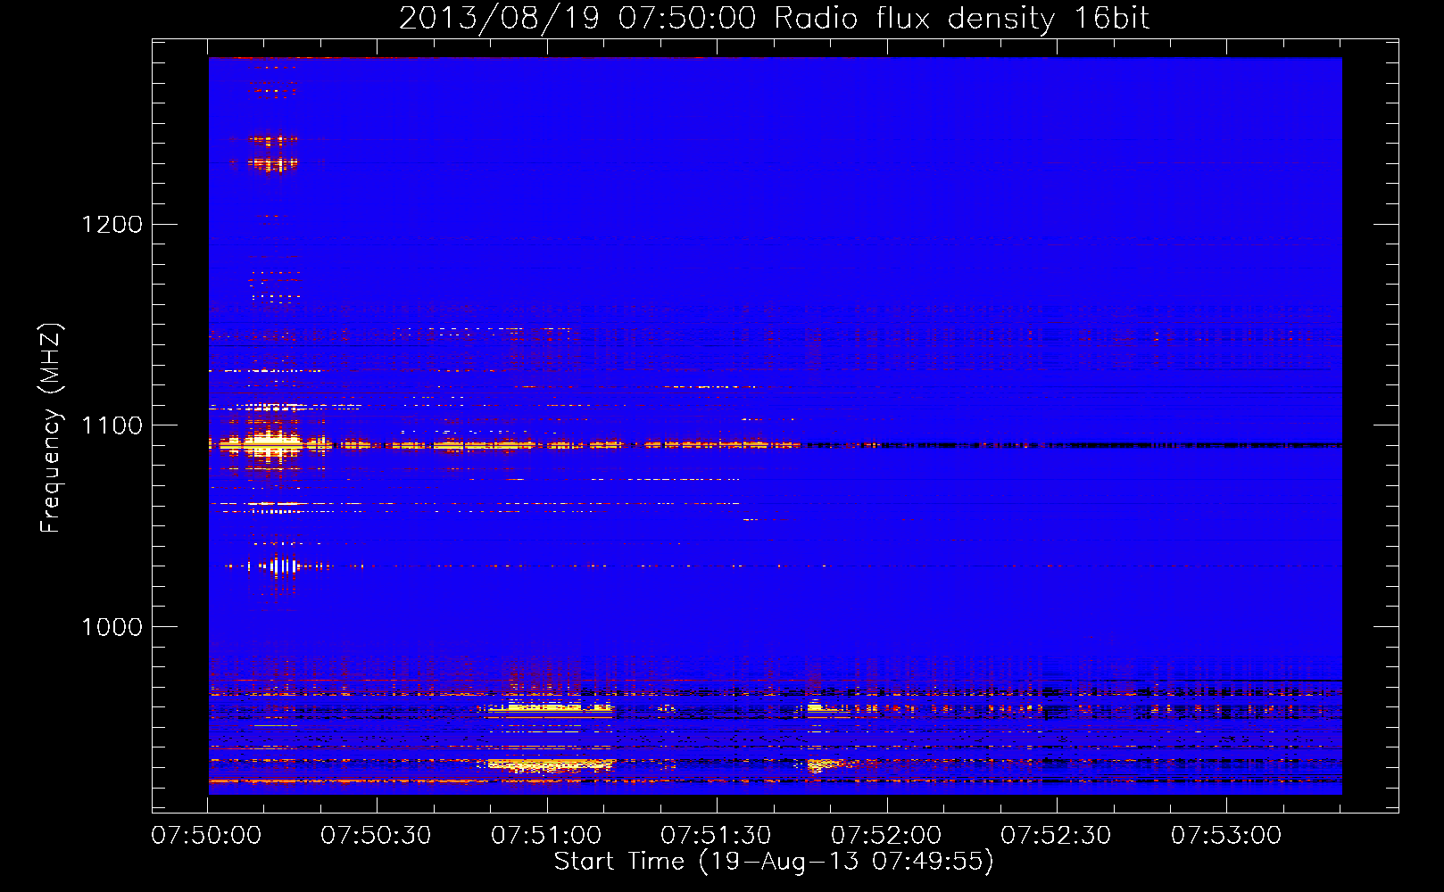Image resolution: width=1444 pixels, height=892 pixels.
Task: Click the 07:52:30 time tick label
Action: coord(1056,836)
